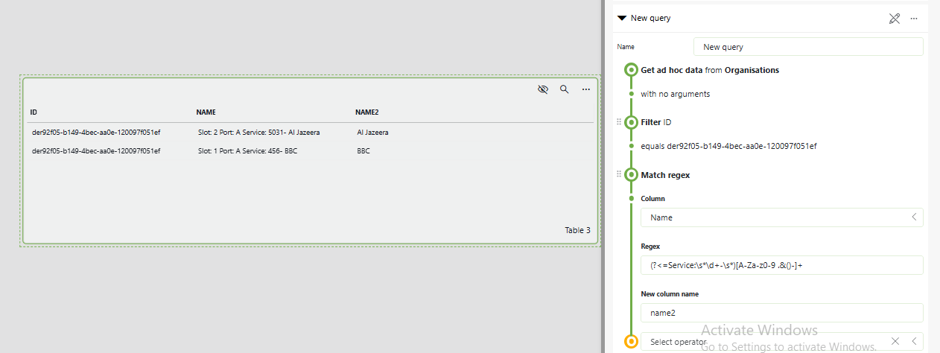This screenshot has width=940, height=353.
Task: Click the ID column header
Action: (x=34, y=112)
